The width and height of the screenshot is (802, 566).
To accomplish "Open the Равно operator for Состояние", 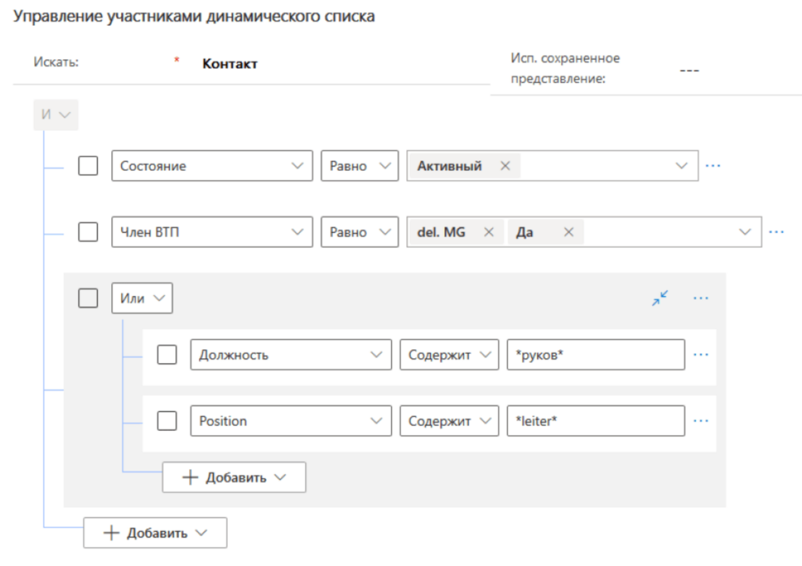I will click(x=359, y=166).
